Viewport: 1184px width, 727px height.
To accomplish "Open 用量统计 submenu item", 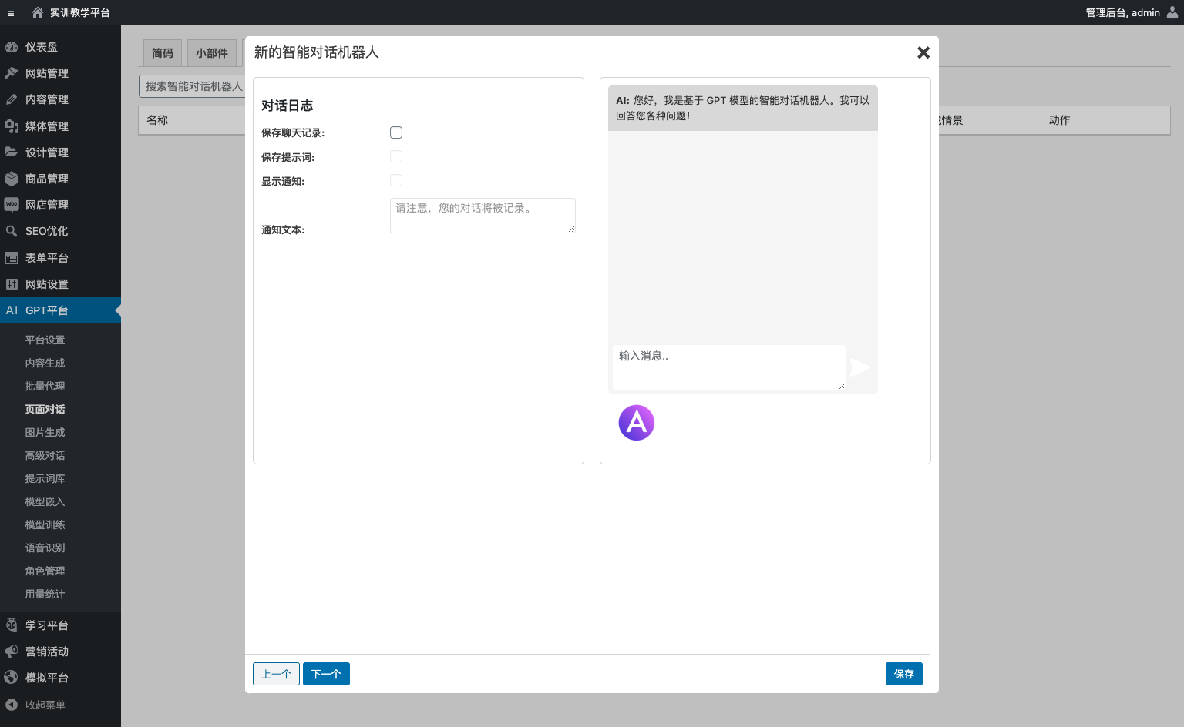I will click(45, 594).
